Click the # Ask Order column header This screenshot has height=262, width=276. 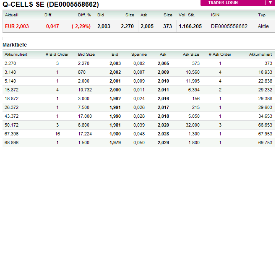[220, 54]
